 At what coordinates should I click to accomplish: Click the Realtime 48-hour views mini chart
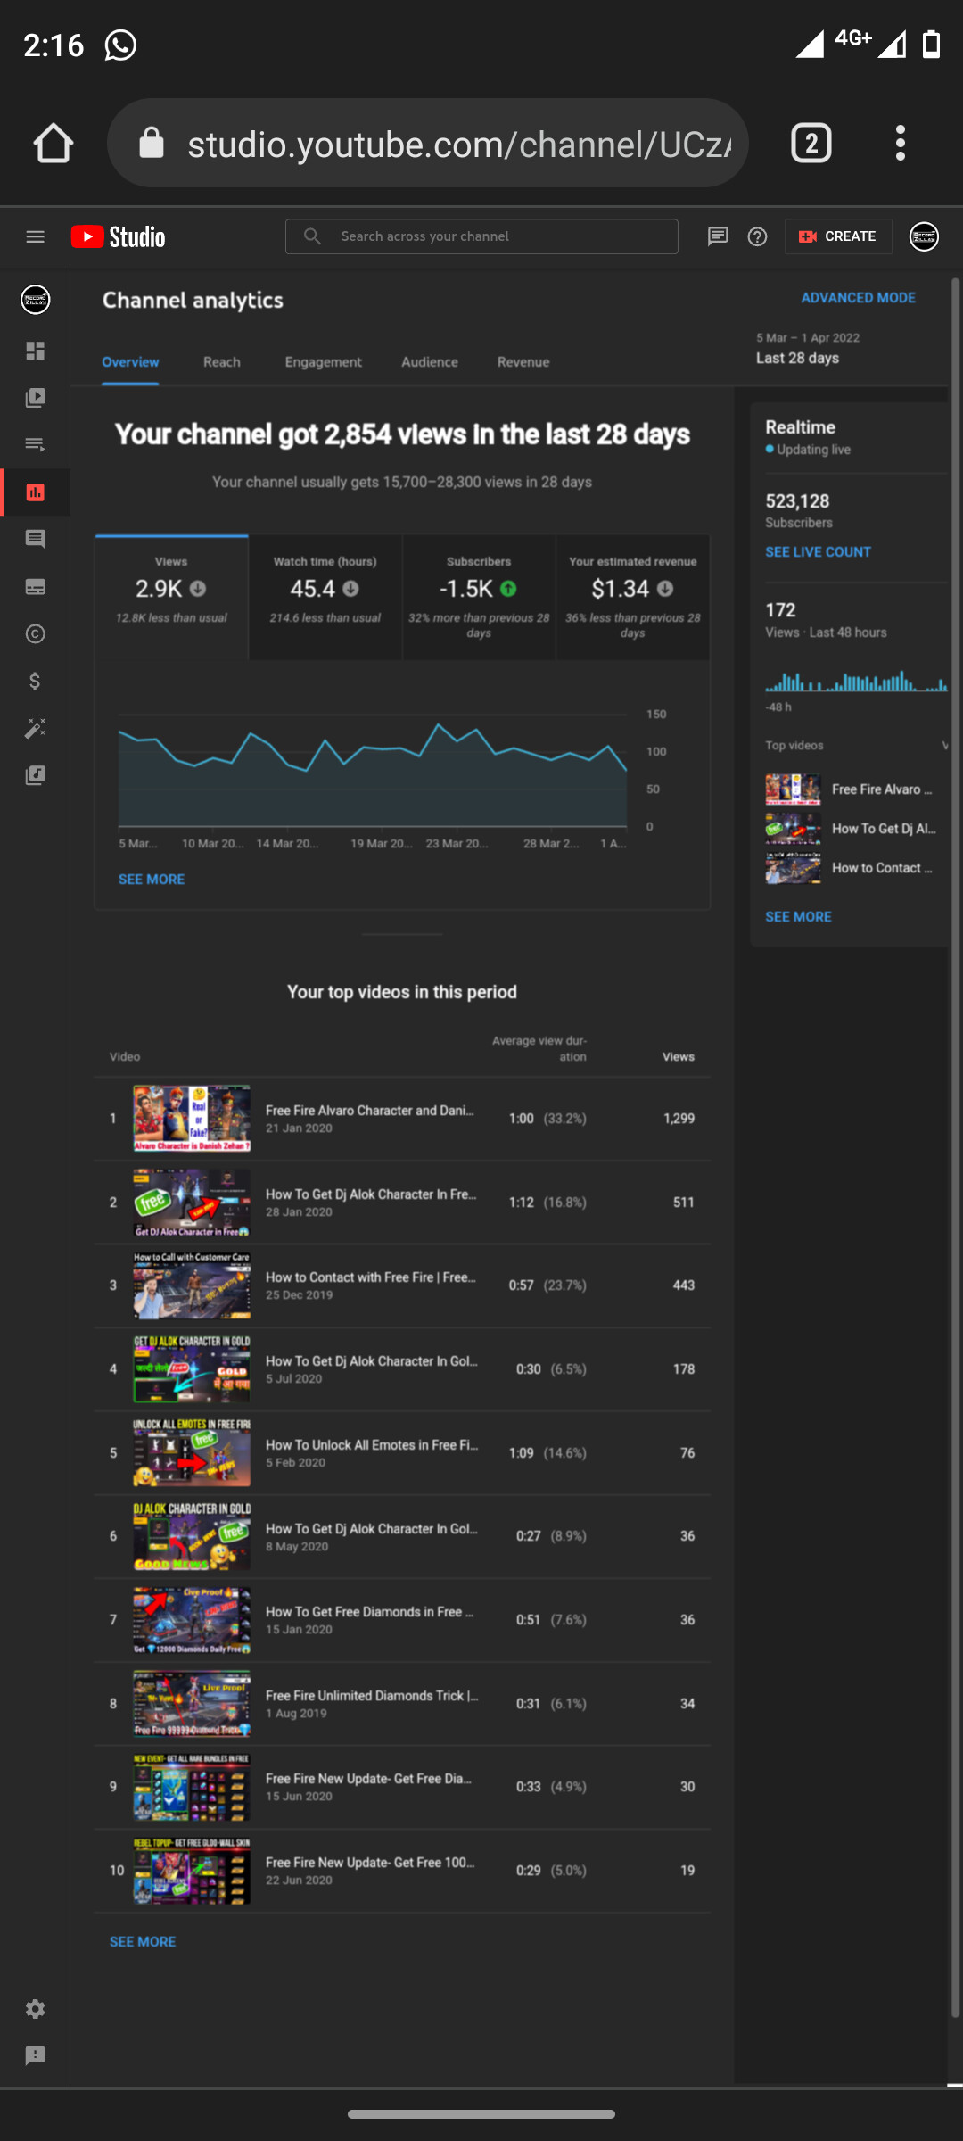pyautogui.click(x=856, y=682)
